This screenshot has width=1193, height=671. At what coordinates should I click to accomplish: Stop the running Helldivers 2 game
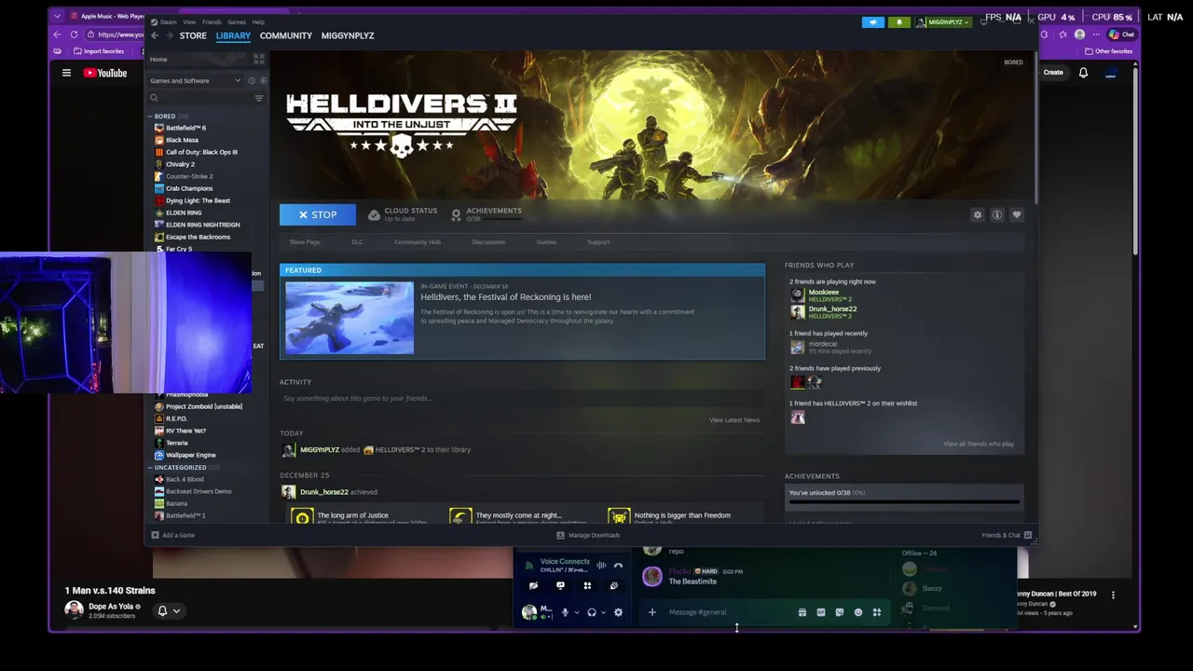click(x=318, y=214)
